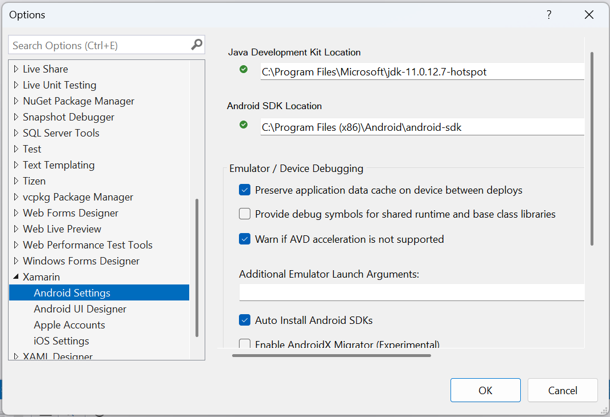Uncheck Warn if AVD acceleration is not supported
Image resolution: width=610 pixels, height=417 pixels.
click(245, 239)
